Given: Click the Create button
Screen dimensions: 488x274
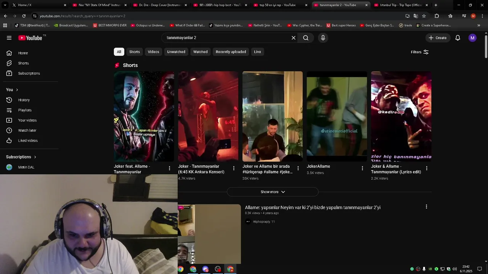Looking at the screenshot, I should point(437,38).
